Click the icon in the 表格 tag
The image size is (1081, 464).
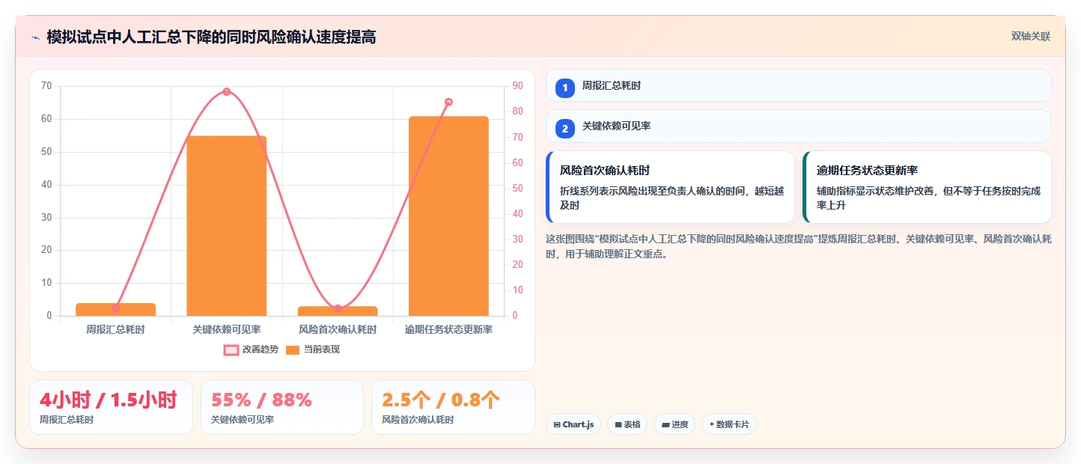pyautogui.click(x=618, y=425)
